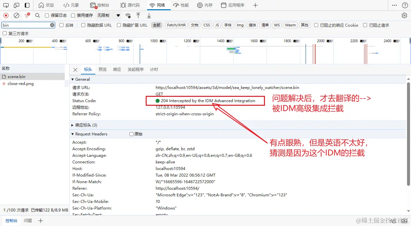Enable 隐藏数据 URL checkbox
411x226 pixels.
83,25
